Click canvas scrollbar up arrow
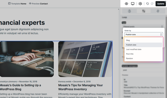The width and height of the screenshot is (167, 98). point(119,9)
